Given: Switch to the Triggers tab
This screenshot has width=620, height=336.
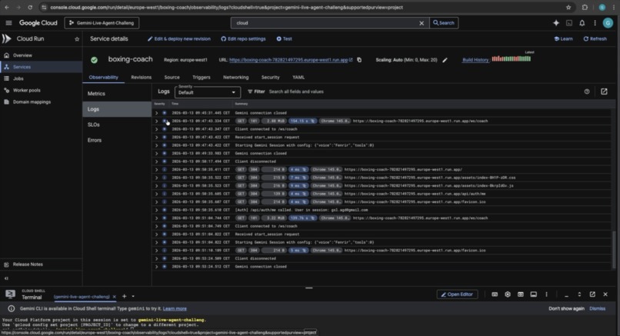Looking at the screenshot, I should 202,78.
